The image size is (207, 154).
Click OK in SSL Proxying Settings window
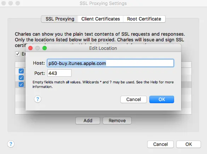[189, 144]
